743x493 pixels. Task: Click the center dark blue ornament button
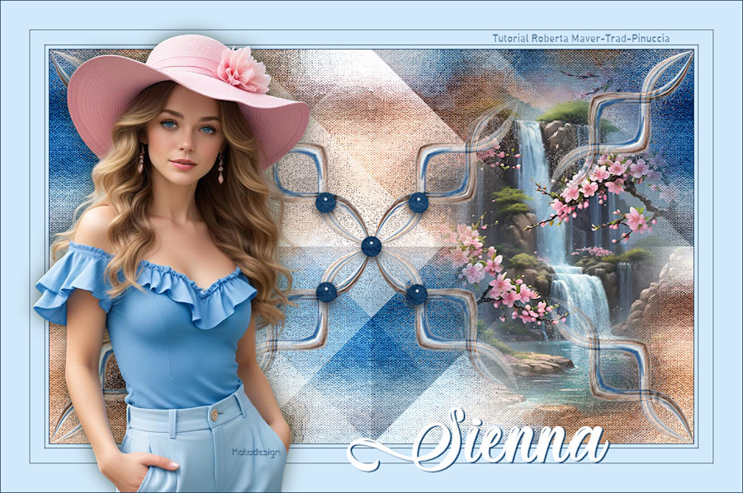(x=371, y=245)
